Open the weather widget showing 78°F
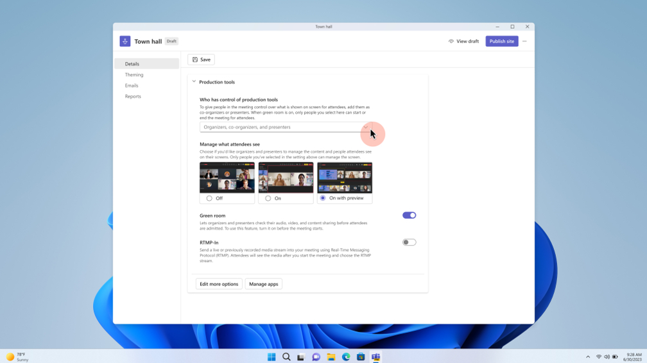647x363 pixels. tap(17, 357)
